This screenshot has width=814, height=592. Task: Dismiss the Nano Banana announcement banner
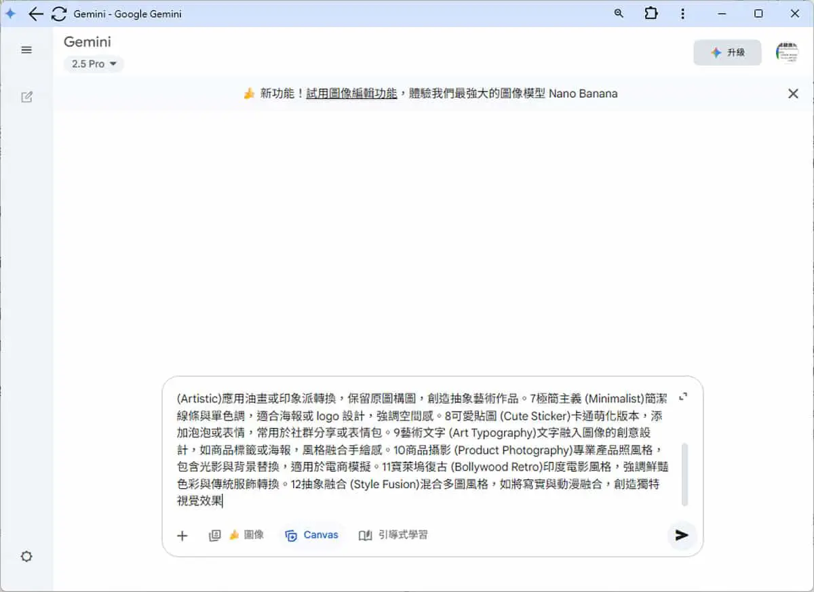pyautogui.click(x=793, y=94)
